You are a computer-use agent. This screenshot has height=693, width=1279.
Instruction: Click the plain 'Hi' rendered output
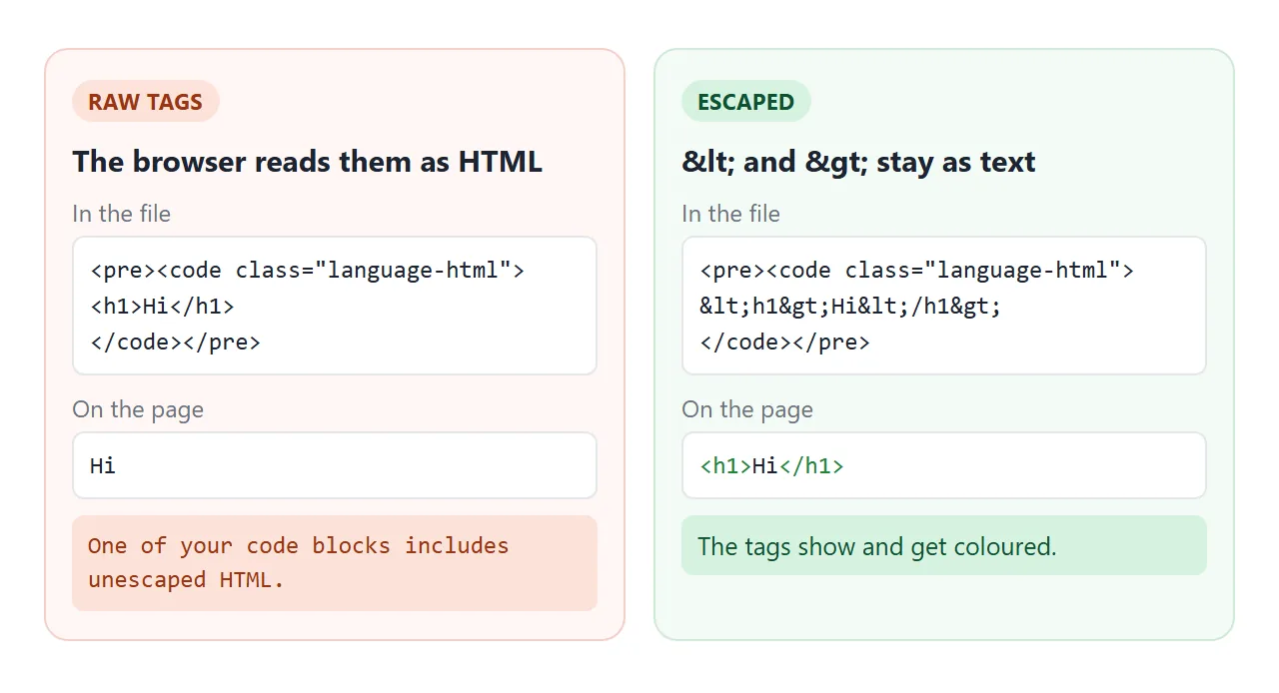coord(103,465)
